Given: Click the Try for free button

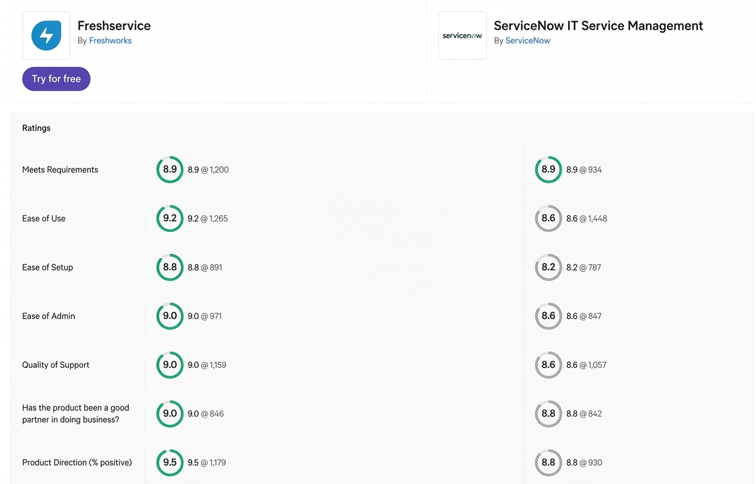Looking at the screenshot, I should click(x=56, y=79).
